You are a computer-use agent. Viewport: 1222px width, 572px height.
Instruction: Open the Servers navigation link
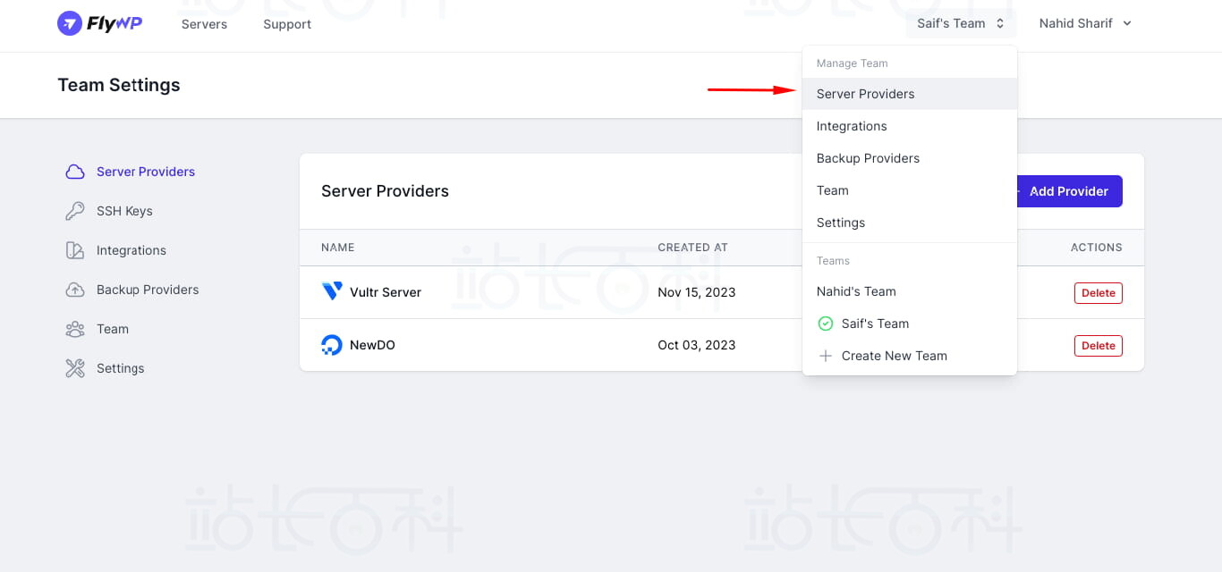coord(204,24)
